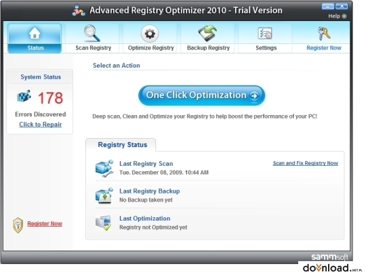Click the Deep scan, Clean and Optimize description
Viewport: 366px width, 274px height.
[205, 116]
